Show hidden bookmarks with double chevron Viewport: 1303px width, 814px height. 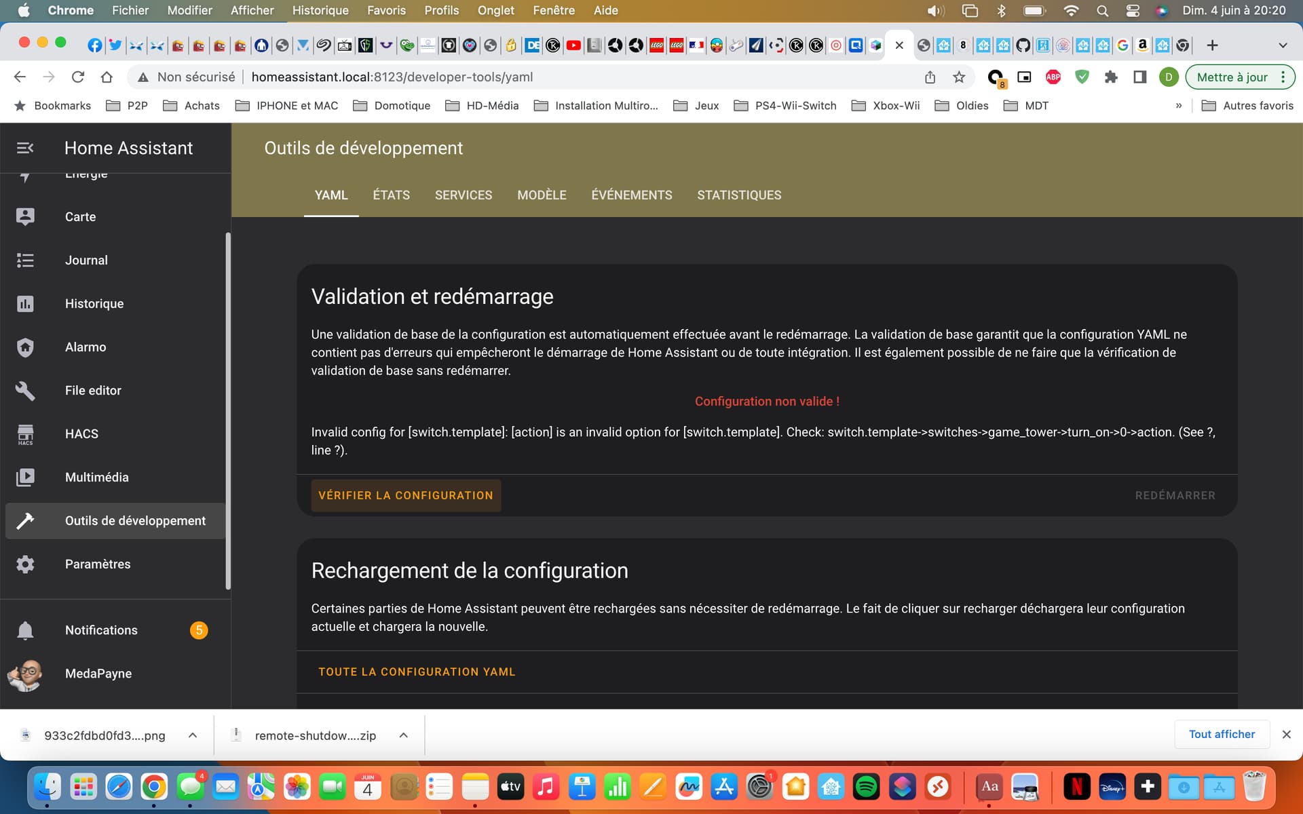coord(1179,106)
